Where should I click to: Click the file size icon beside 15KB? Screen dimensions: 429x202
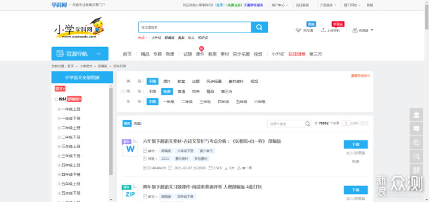211,168
